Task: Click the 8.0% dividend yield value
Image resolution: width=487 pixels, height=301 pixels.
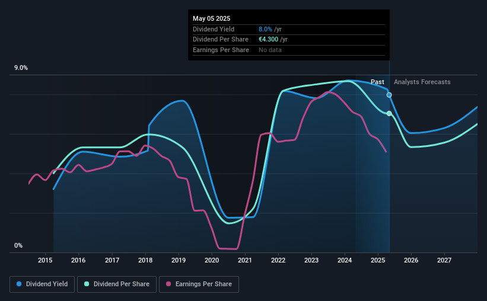Action: [x=265, y=29]
